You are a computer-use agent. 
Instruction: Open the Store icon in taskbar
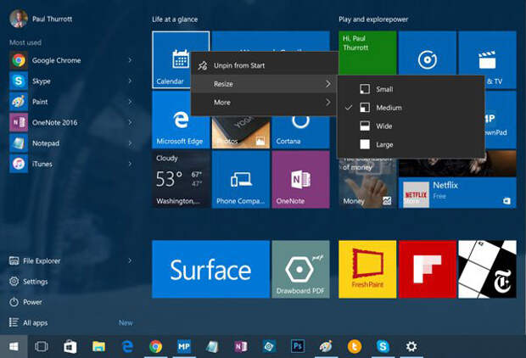click(x=70, y=347)
